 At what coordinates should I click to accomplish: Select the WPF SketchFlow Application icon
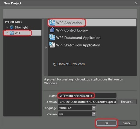tap(52, 45)
